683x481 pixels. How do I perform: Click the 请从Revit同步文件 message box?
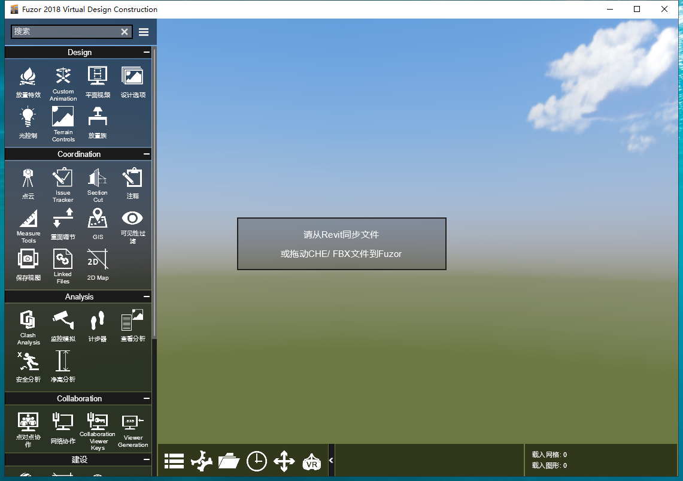click(341, 244)
